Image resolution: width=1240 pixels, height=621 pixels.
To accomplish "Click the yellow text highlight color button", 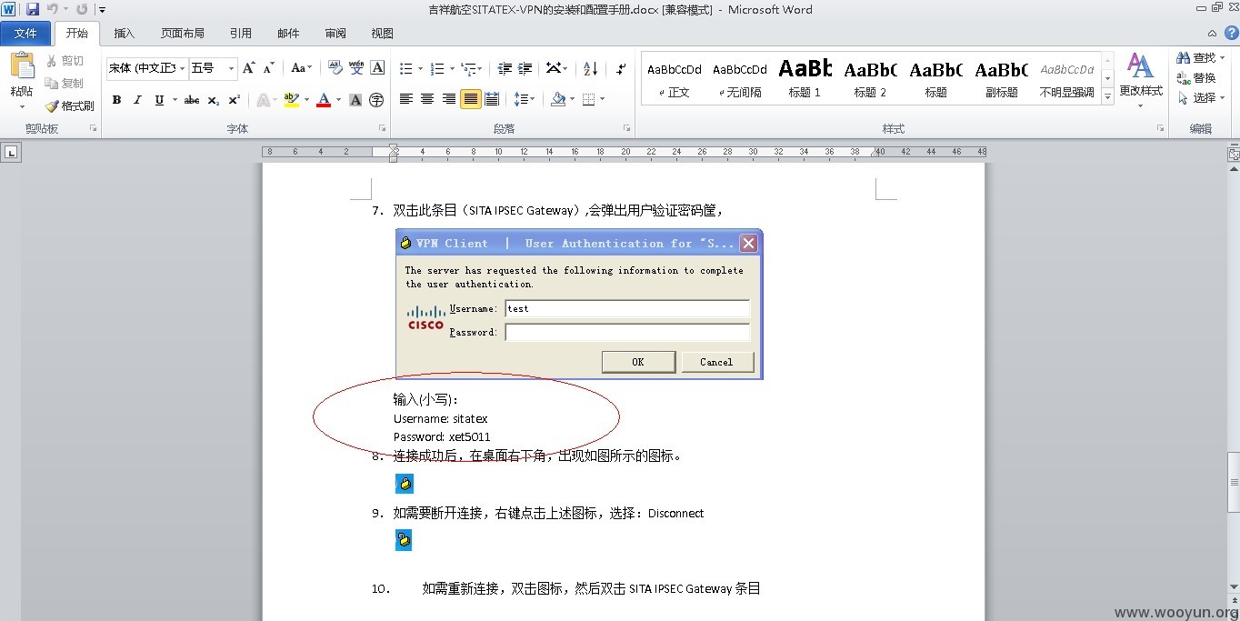I will [291, 100].
